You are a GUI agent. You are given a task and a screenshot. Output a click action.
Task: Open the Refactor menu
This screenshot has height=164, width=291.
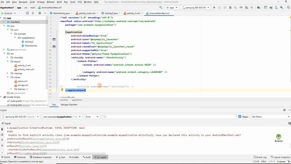click(x=50, y=2)
